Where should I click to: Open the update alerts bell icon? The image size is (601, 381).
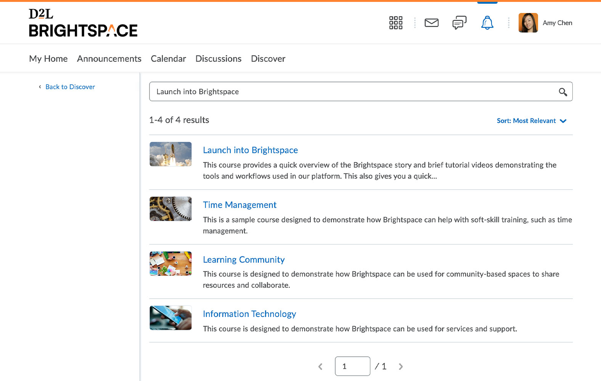pyautogui.click(x=487, y=23)
